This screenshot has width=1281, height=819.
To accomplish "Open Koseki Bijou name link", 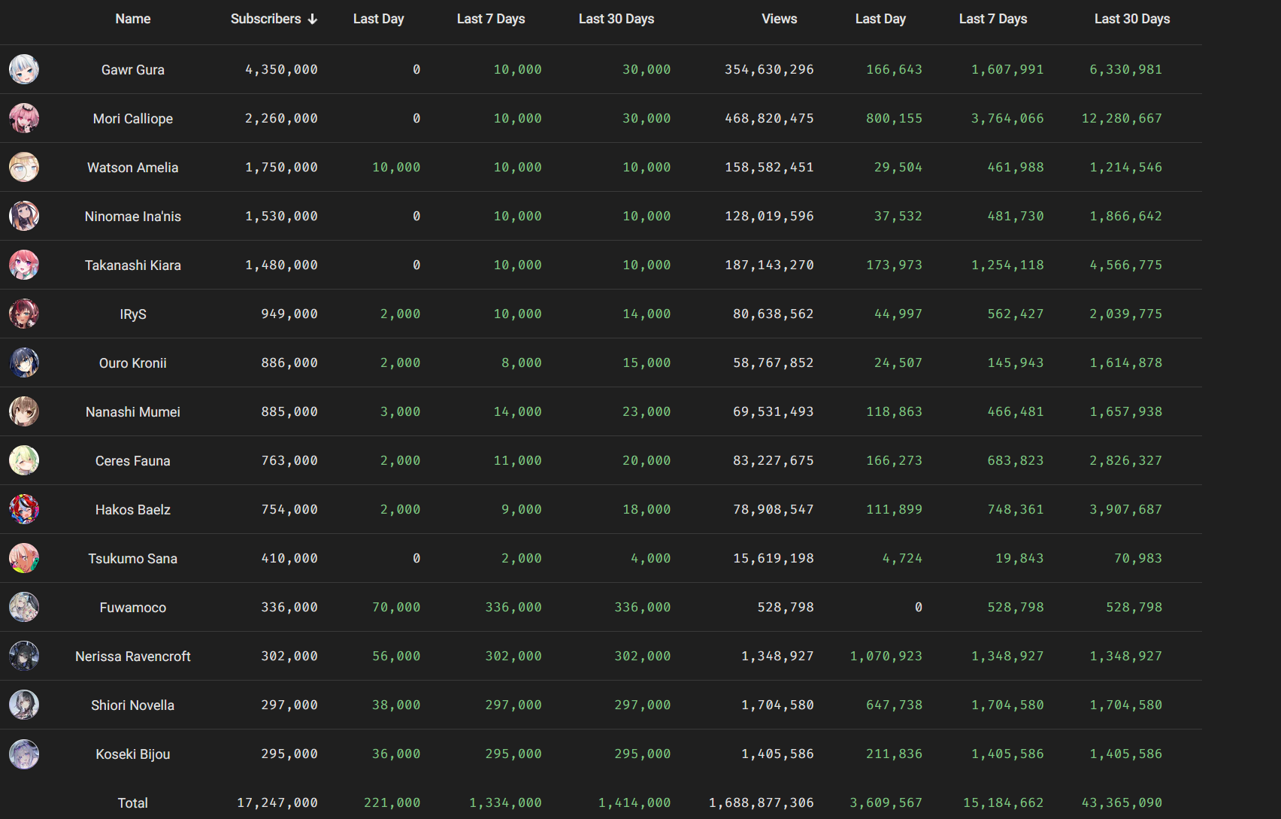I will click(x=133, y=754).
